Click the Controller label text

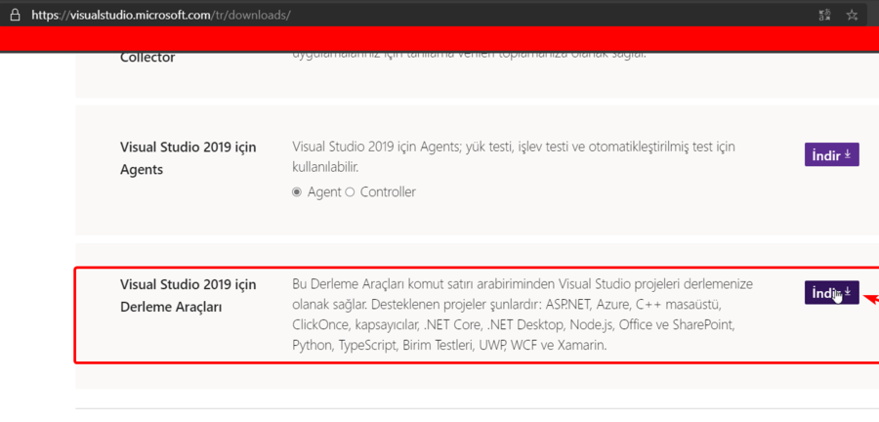[388, 192]
